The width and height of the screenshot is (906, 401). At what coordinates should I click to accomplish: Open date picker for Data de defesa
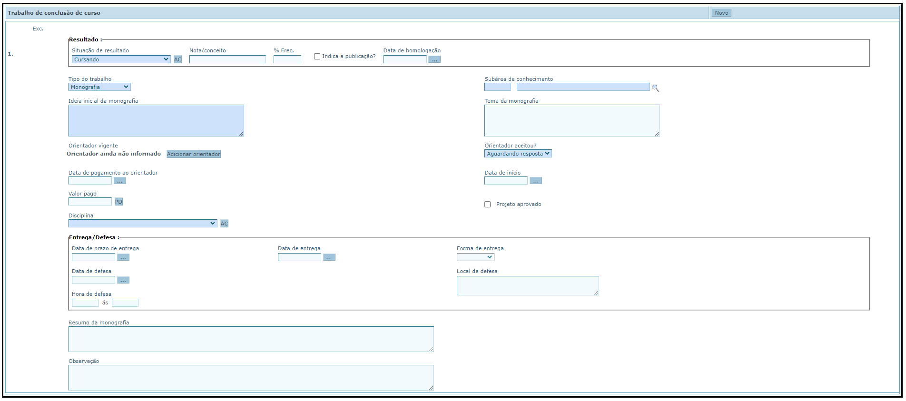point(123,280)
